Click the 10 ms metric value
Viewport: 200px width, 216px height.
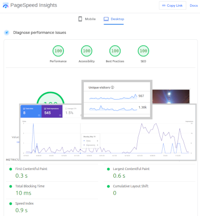23,193
